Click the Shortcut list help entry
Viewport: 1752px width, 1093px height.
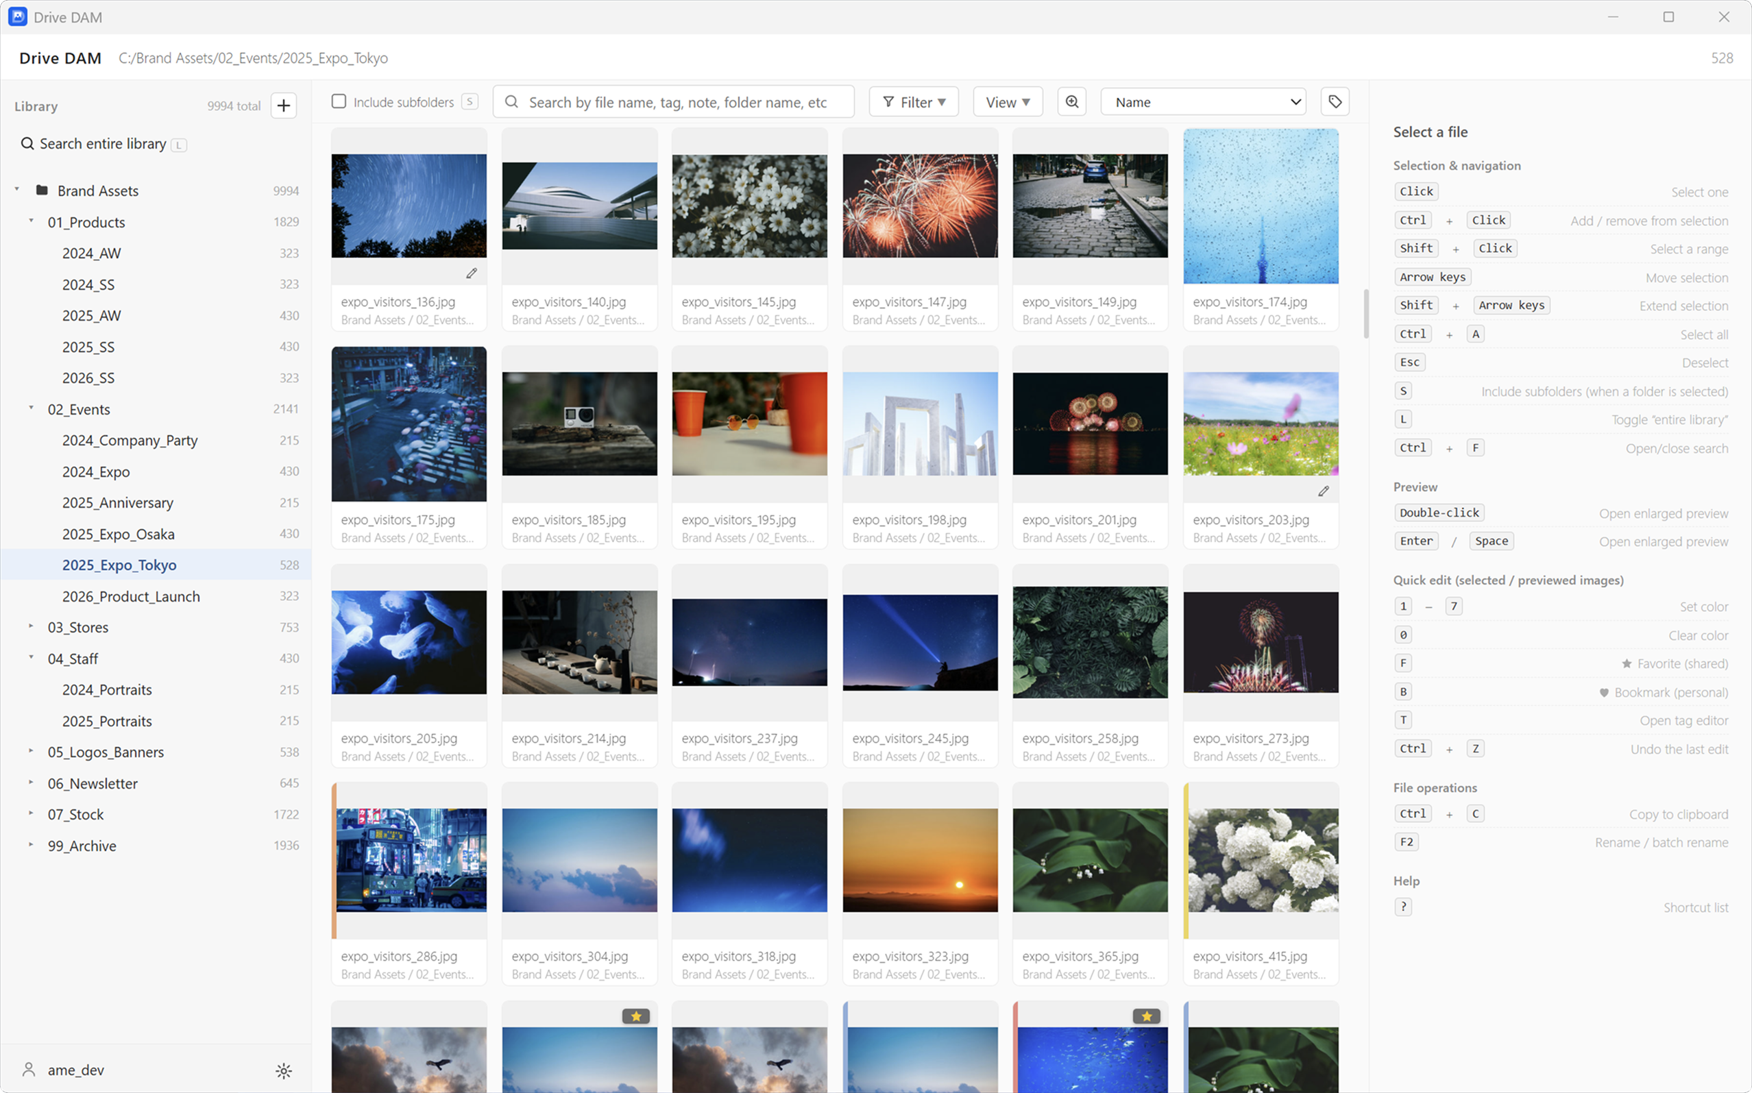pos(1695,907)
